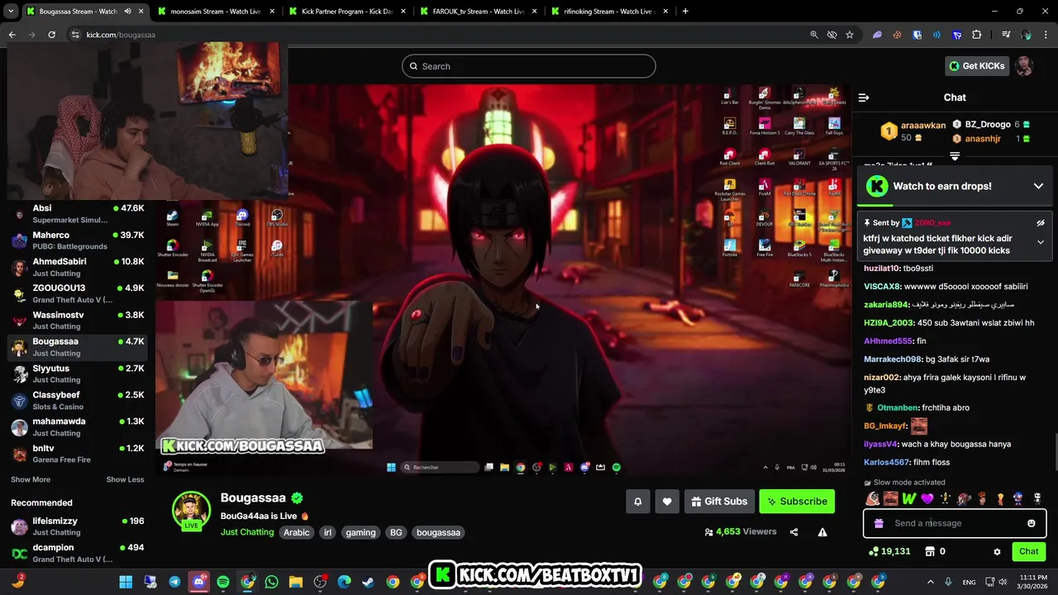Open the Chrome three-dot menu
Viewport: 1058px width, 595px height.
click(x=1046, y=35)
